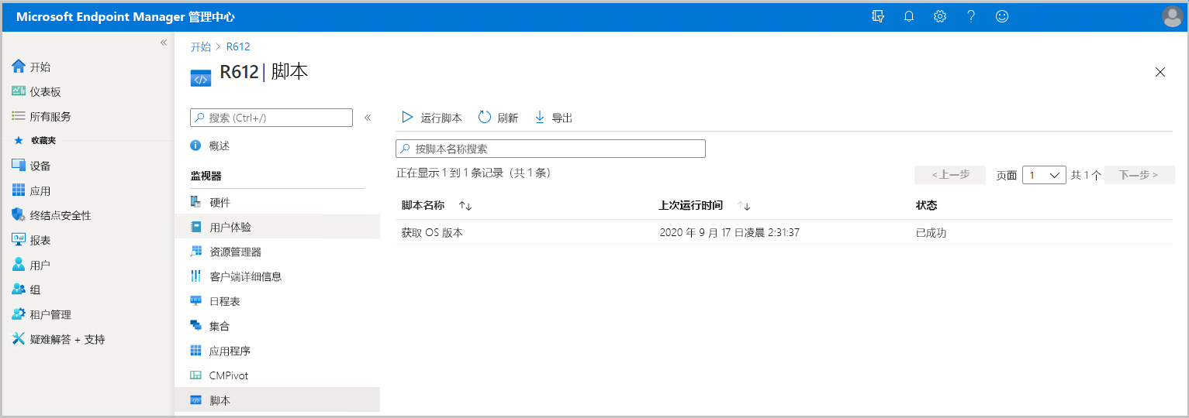This screenshot has height=418, width=1189.
Task: Open the notifications bell
Action: click(909, 16)
